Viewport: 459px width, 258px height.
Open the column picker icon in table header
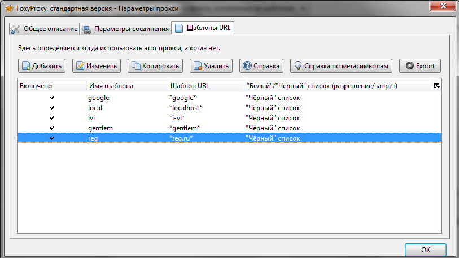[x=437, y=85]
